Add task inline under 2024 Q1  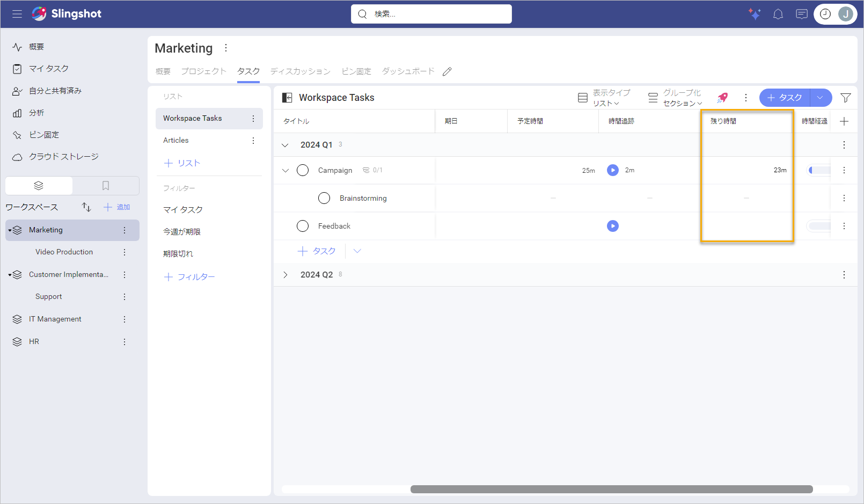point(317,251)
